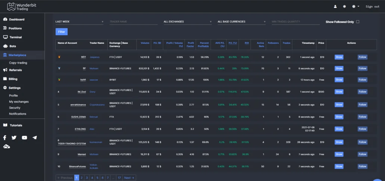This screenshot has height=181, width=385.
Task: Click the Wunderbit Trading logo
Action: (21, 7)
